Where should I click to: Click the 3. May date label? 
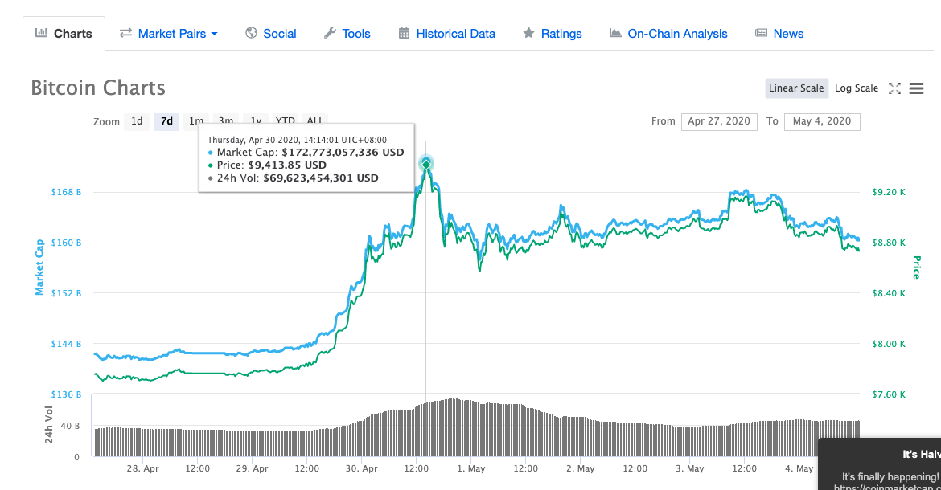[x=690, y=468]
